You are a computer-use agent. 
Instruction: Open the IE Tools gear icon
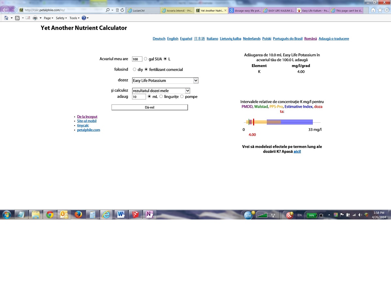[x=387, y=10]
